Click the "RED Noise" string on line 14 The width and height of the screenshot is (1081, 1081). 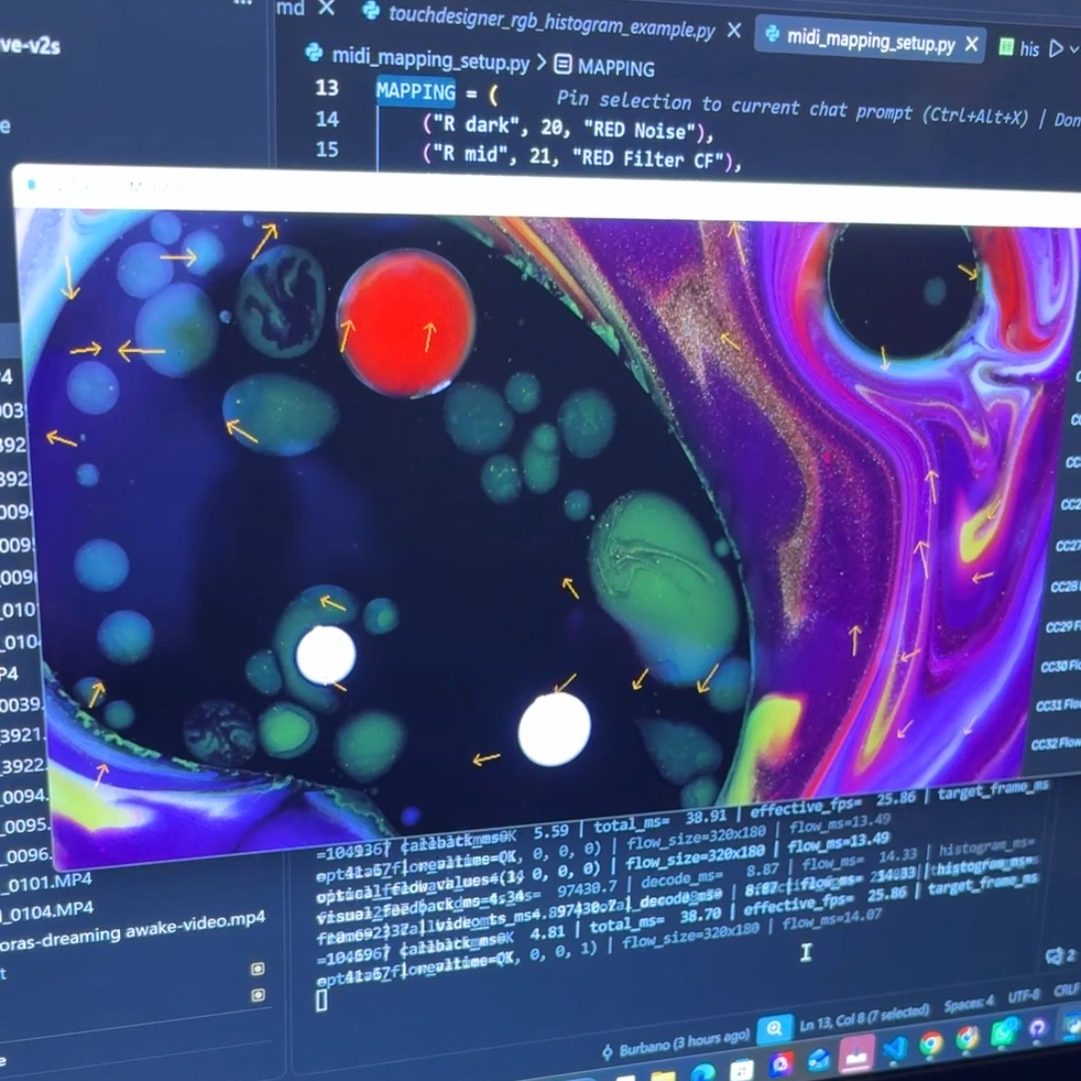tap(639, 130)
